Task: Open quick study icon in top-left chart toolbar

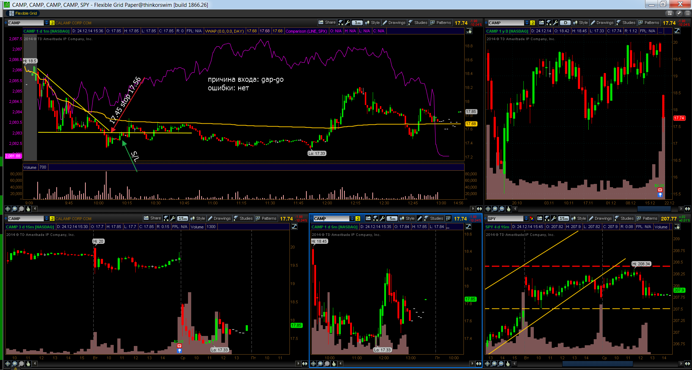Action: 341,23
